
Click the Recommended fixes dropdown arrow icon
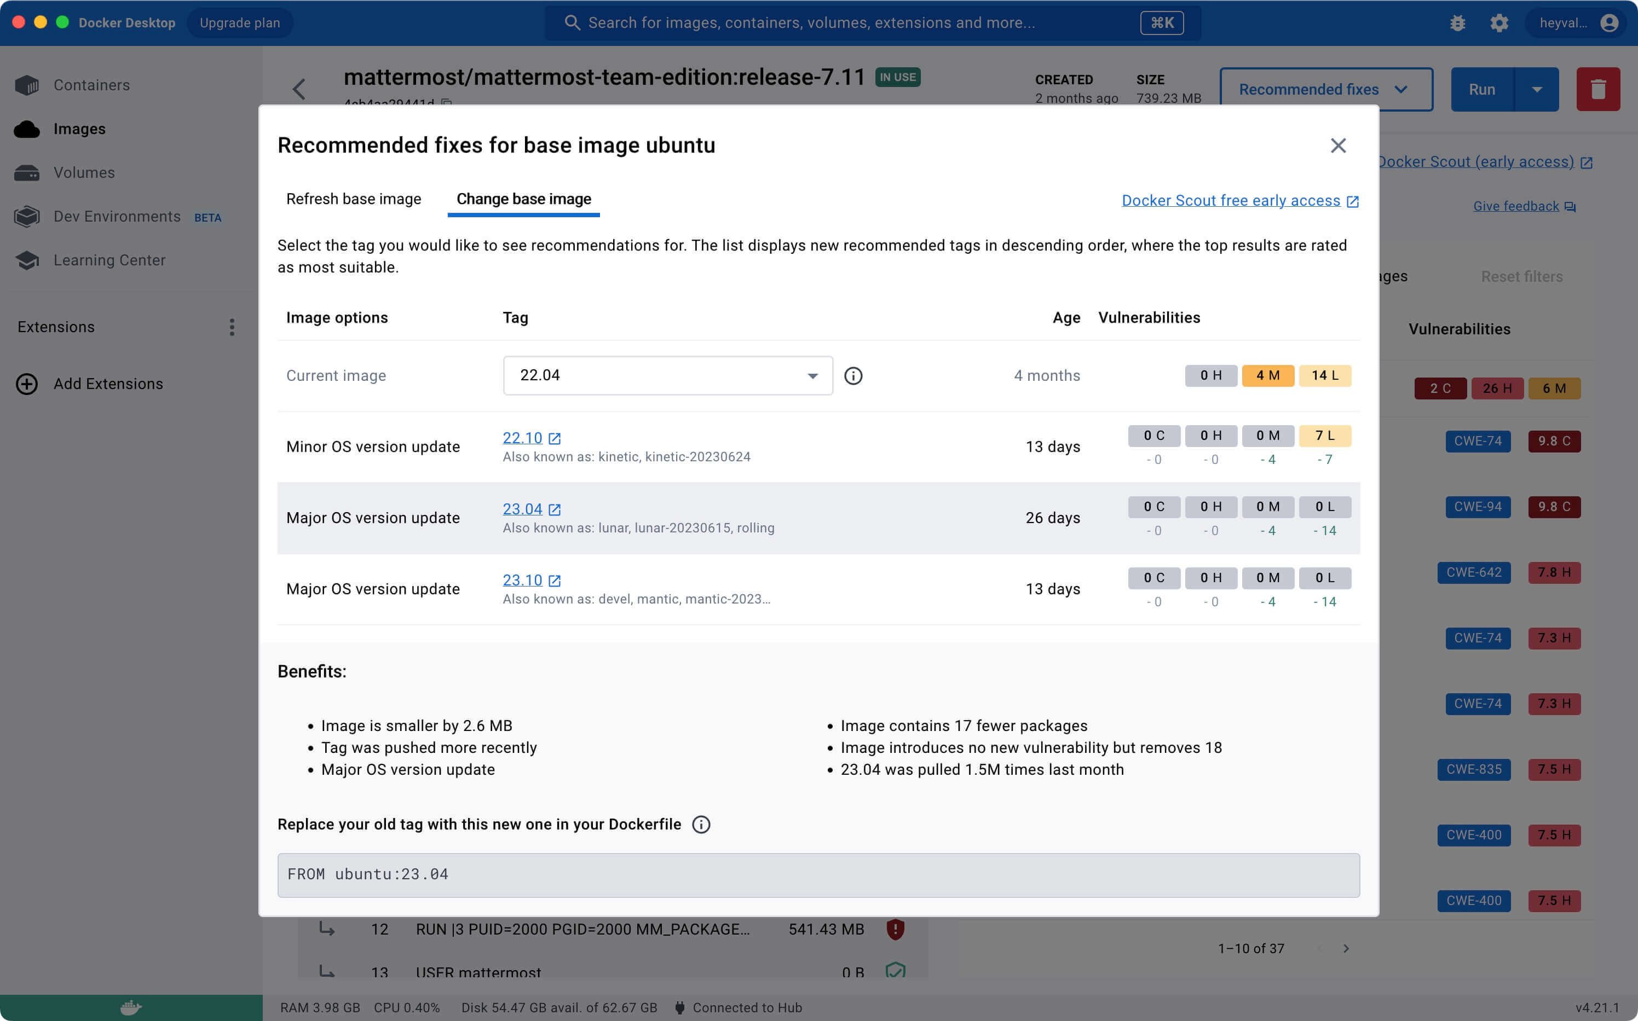1403,88
